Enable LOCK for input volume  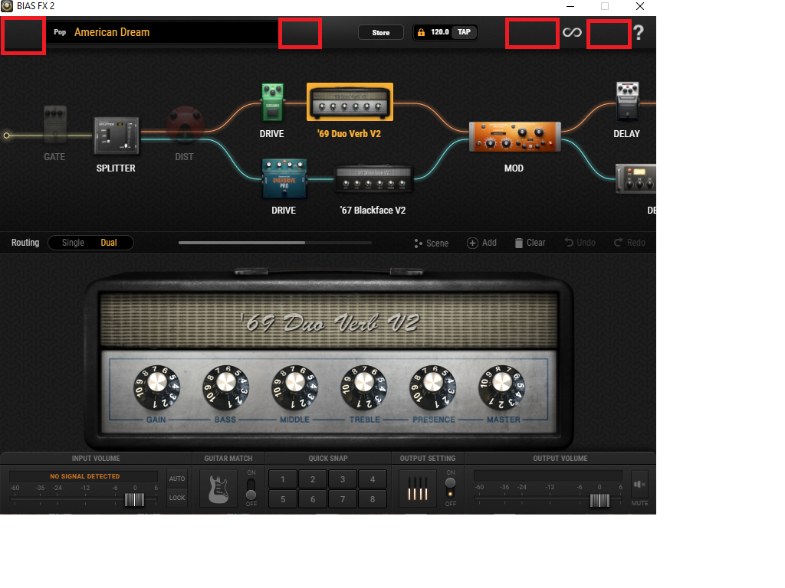coord(177,498)
